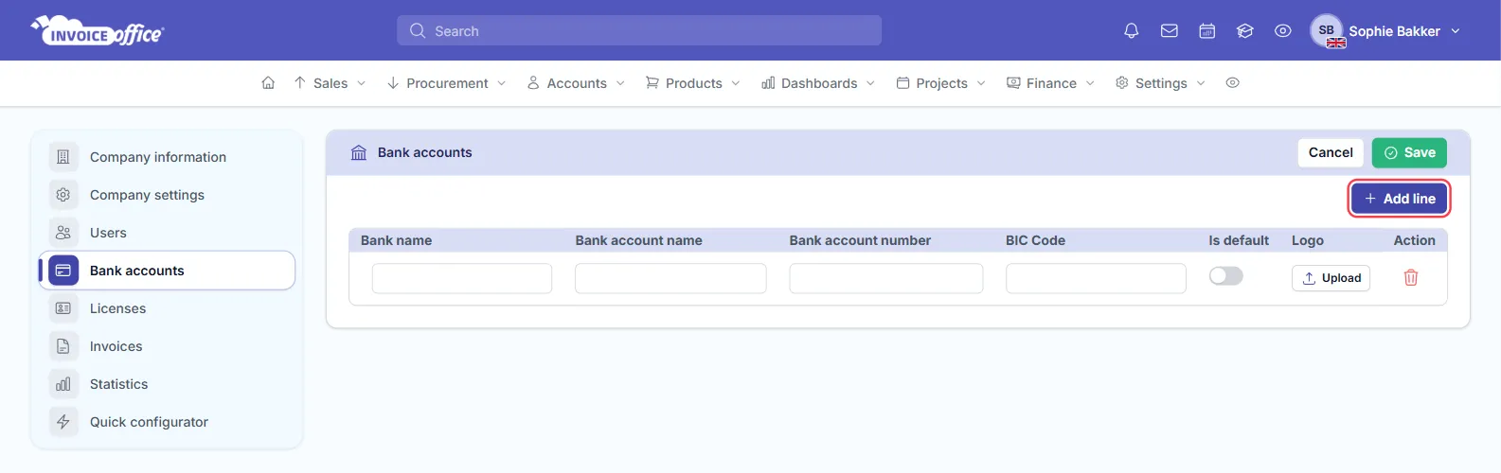Click the BIC Code input field
Screen dimensions: 1501x473
[x=1096, y=278]
